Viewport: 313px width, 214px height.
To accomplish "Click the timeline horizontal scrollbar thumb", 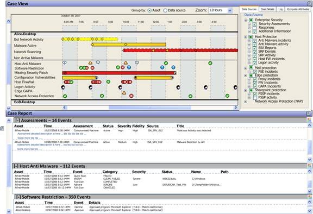I will 150,108.
